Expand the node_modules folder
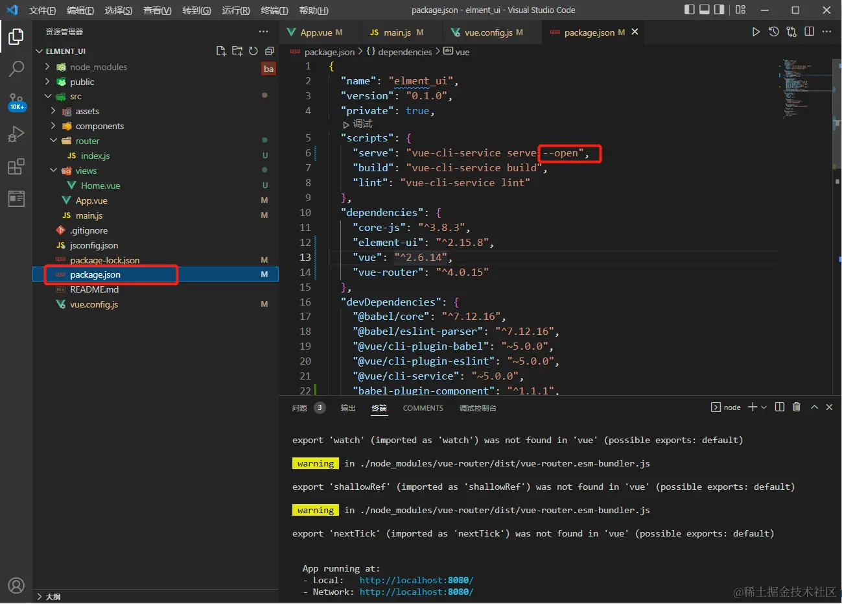The image size is (842, 604). pos(98,67)
